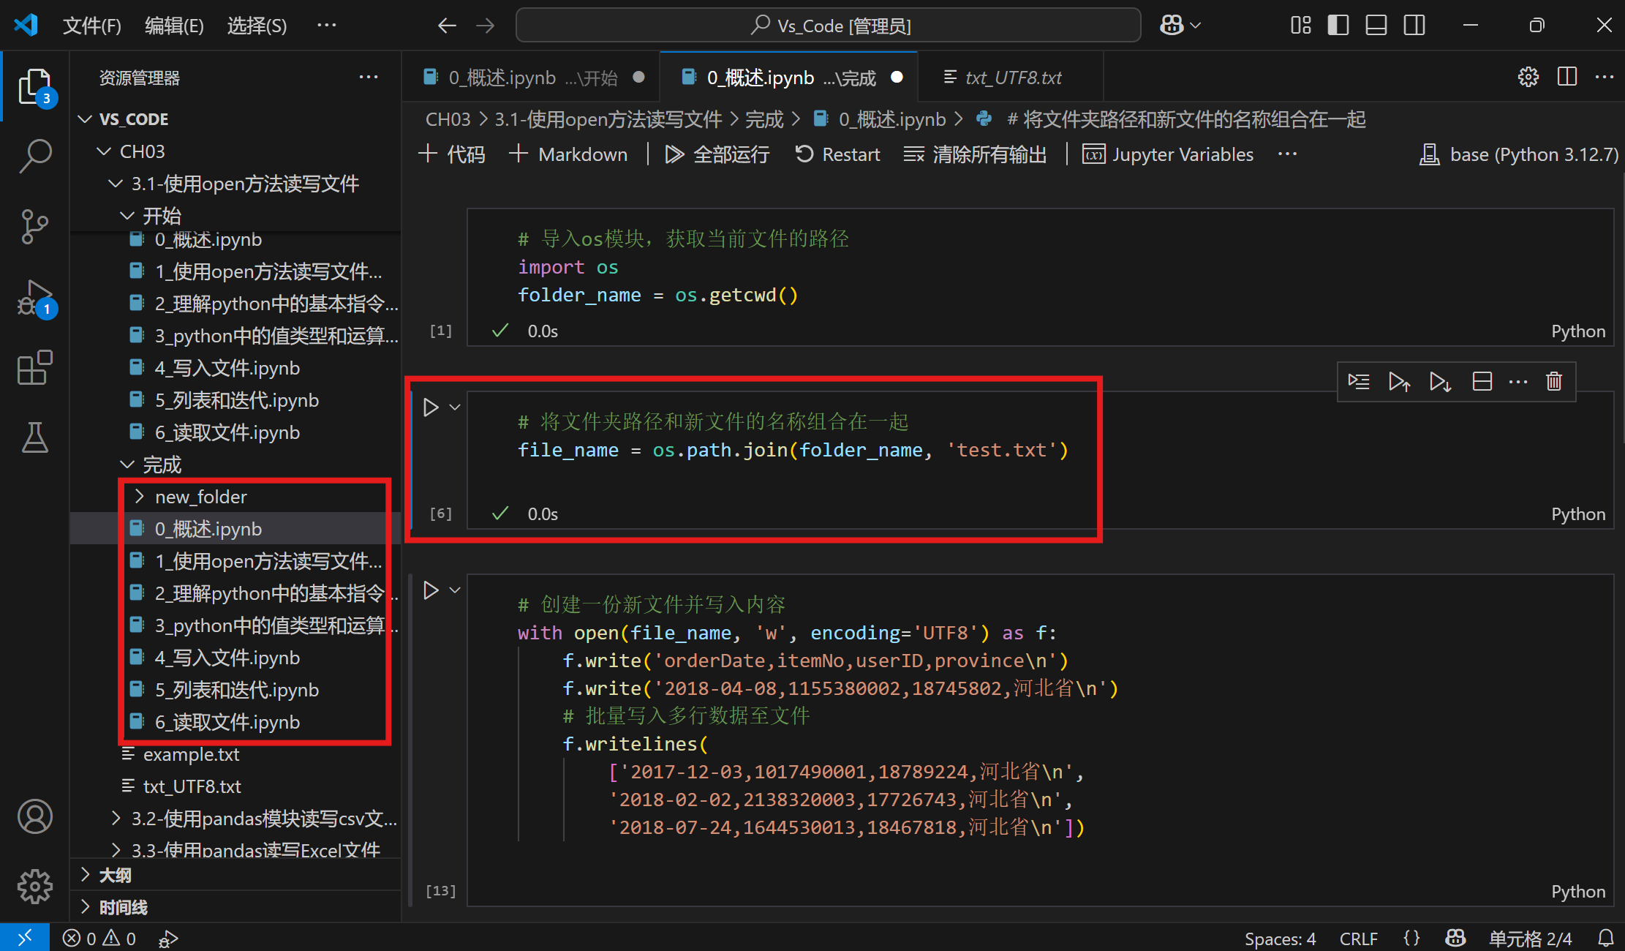Switch to 0_概述.ipynb 开始 tab
Screen dimensions: 1625x951
tap(532, 78)
